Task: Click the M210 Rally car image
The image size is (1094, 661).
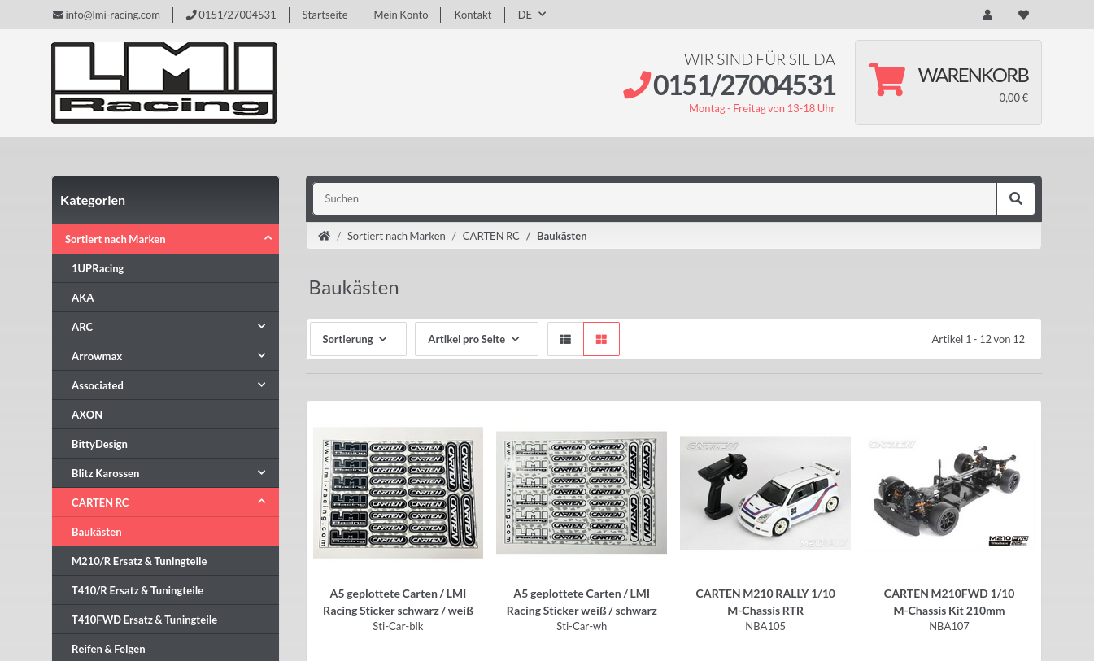Action: coord(765,493)
